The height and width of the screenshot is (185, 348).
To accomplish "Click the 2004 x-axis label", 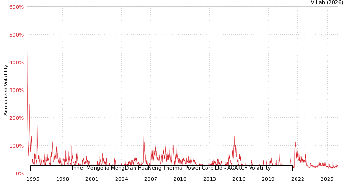I will tap(122, 179).
